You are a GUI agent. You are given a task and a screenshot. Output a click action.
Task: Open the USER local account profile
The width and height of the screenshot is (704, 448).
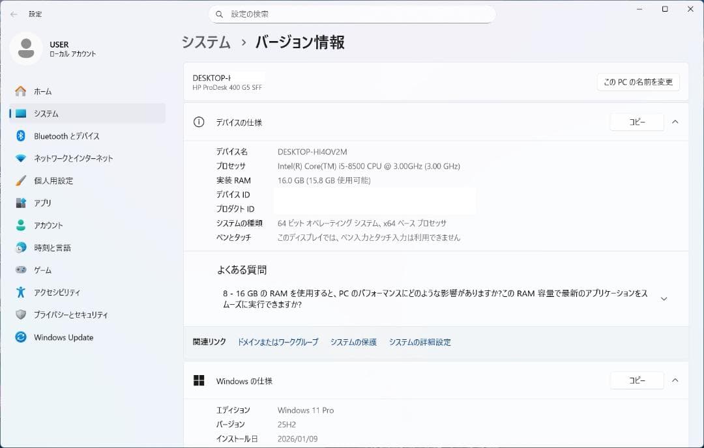point(49,49)
